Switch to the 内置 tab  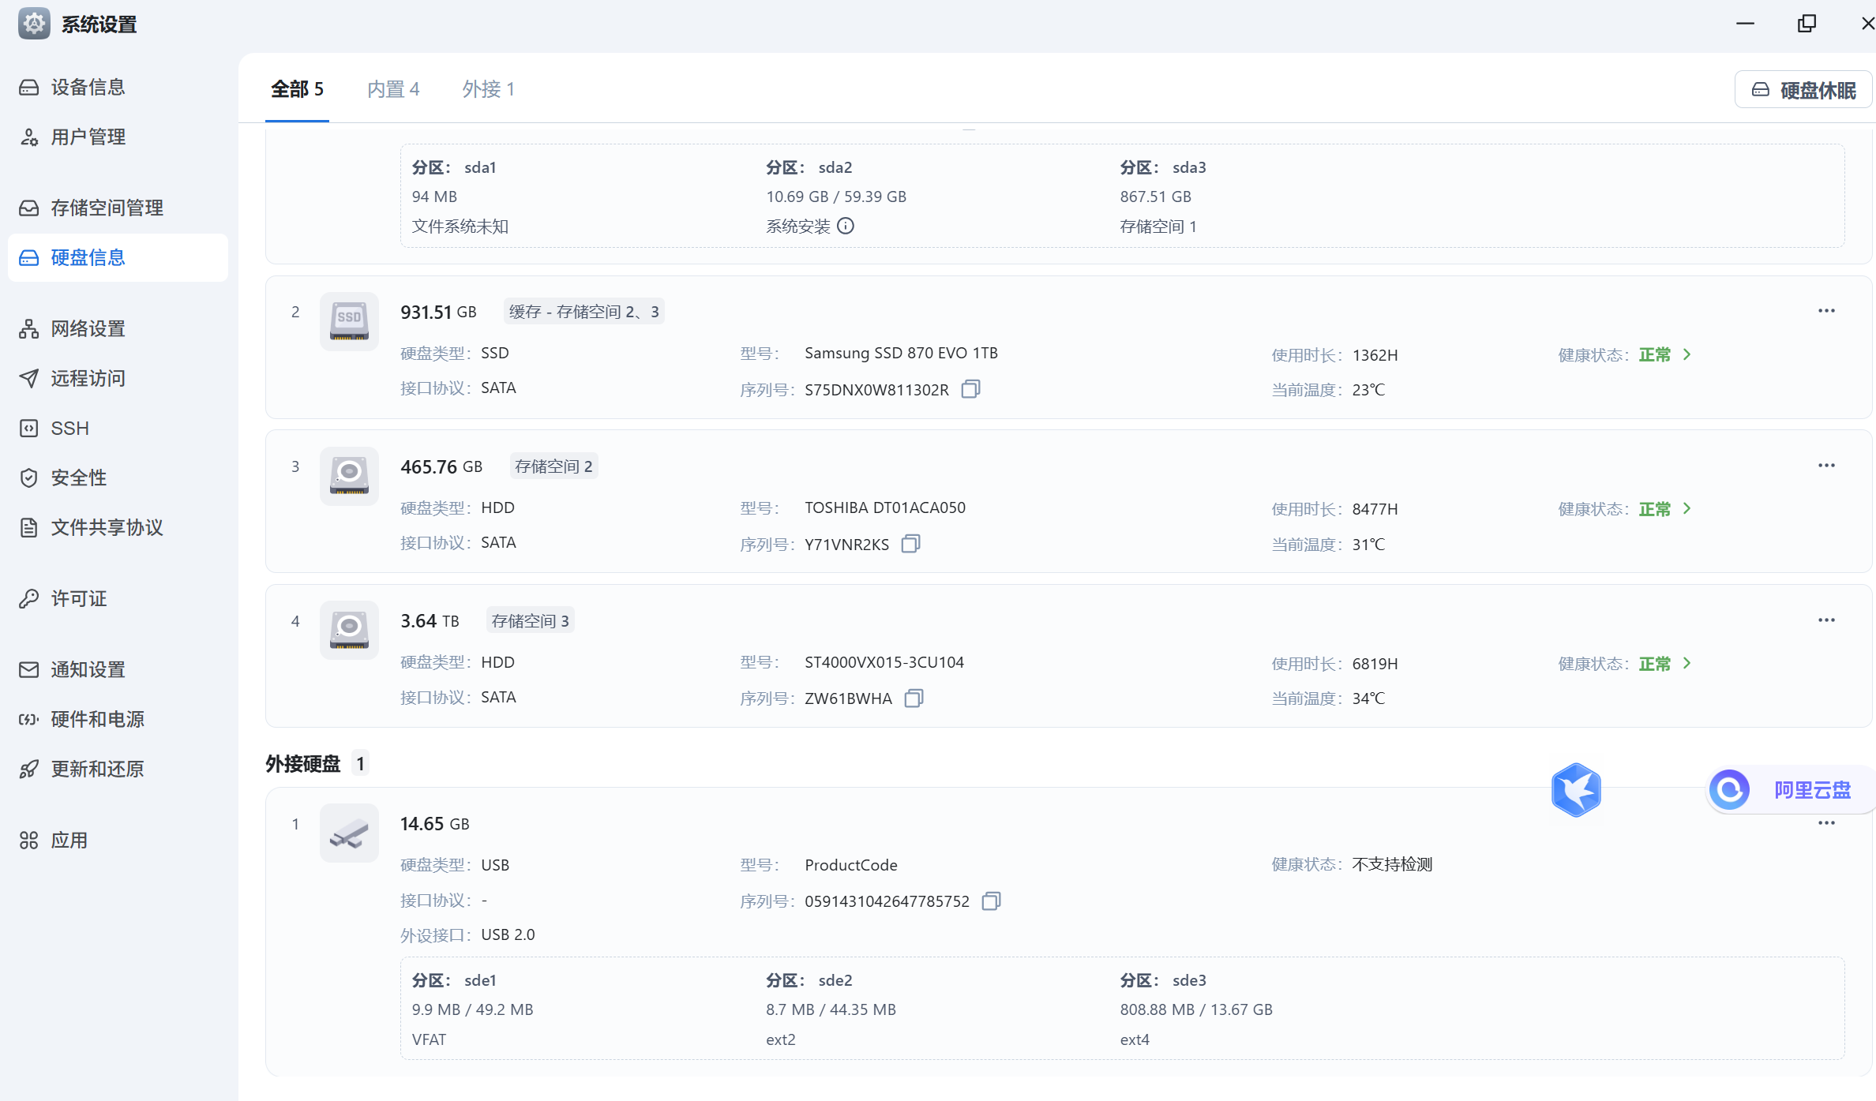392,89
